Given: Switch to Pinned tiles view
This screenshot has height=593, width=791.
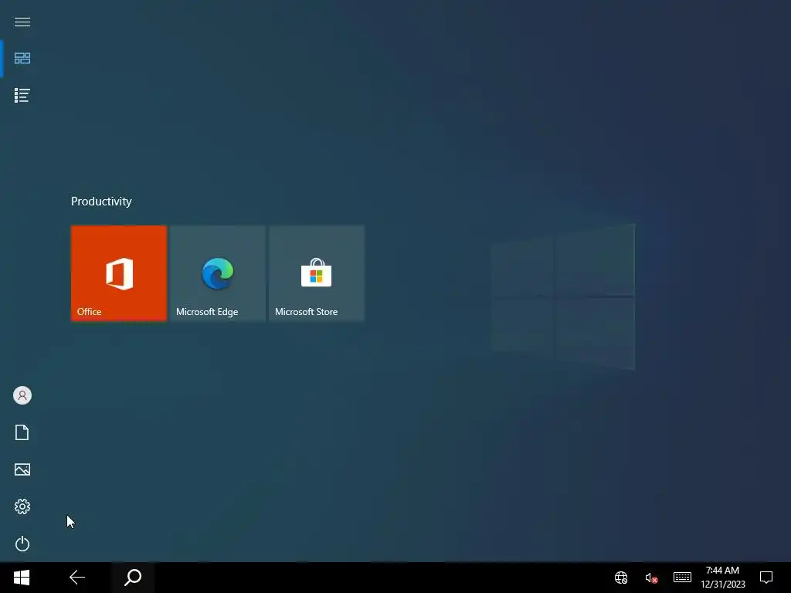Looking at the screenshot, I should pyautogui.click(x=22, y=59).
